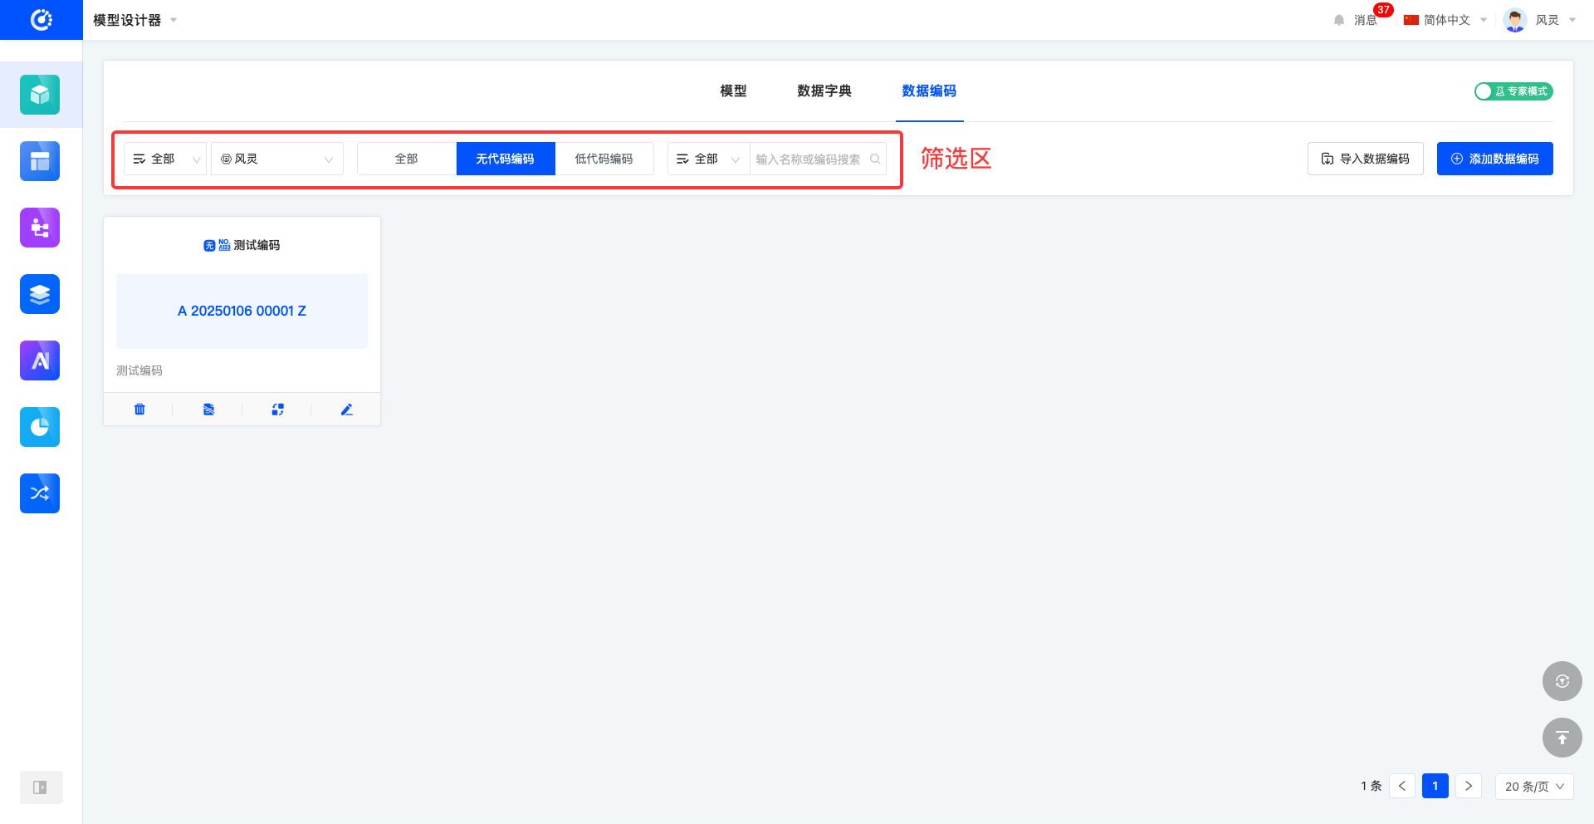Open the shuffle arrows sidebar icon

coord(40,493)
